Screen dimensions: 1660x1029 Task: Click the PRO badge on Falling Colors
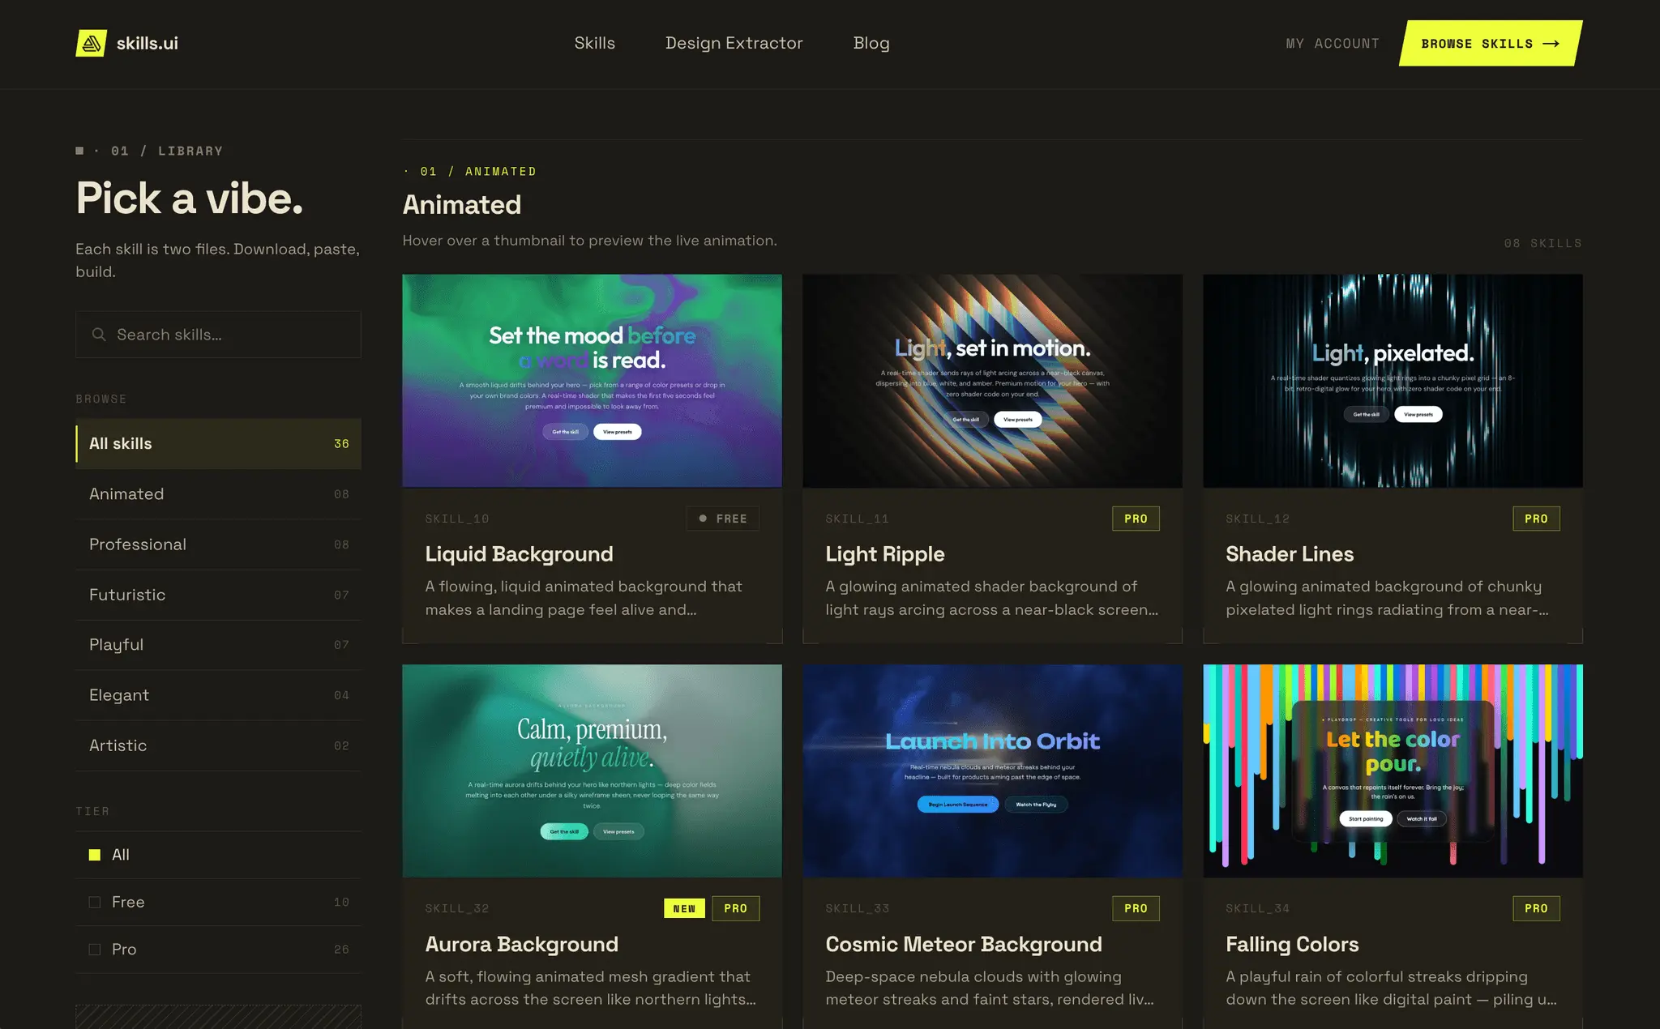[x=1536, y=909]
